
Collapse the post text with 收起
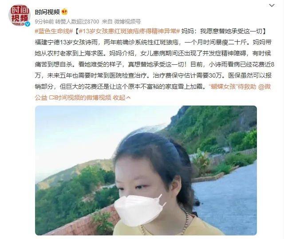(119, 98)
